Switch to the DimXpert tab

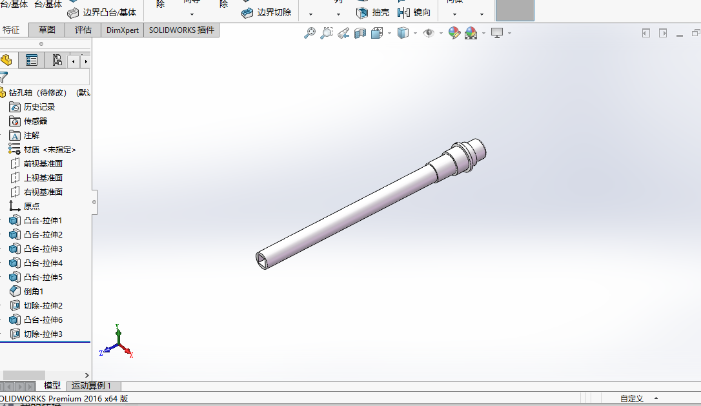pos(123,30)
